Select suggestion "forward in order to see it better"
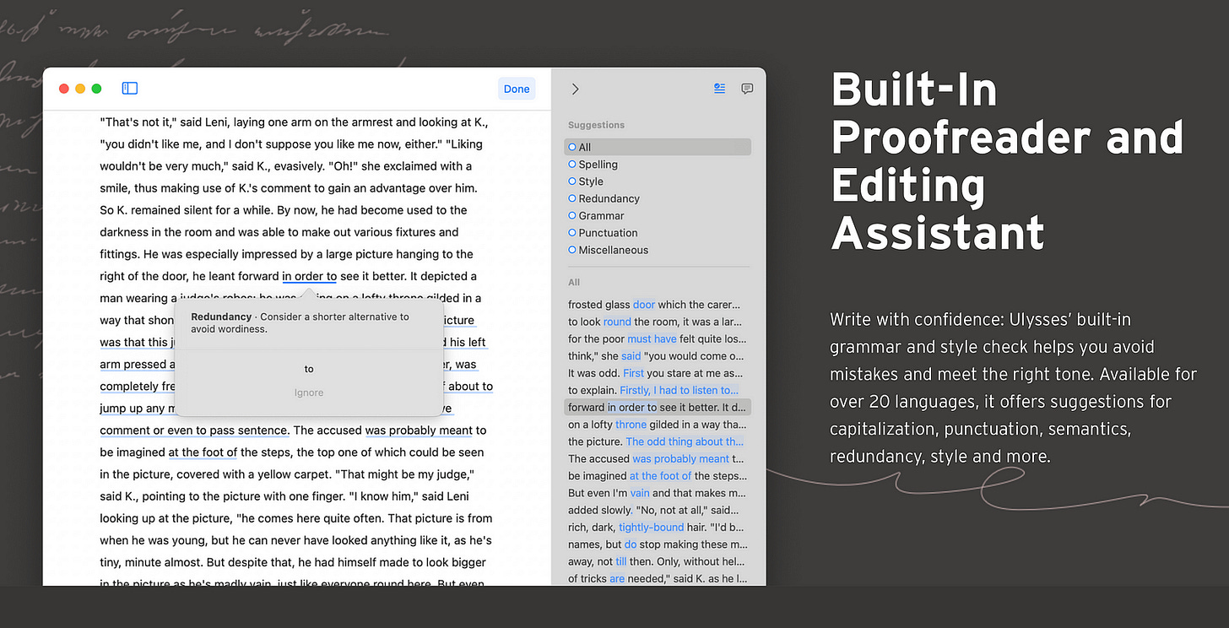 click(658, 407)
